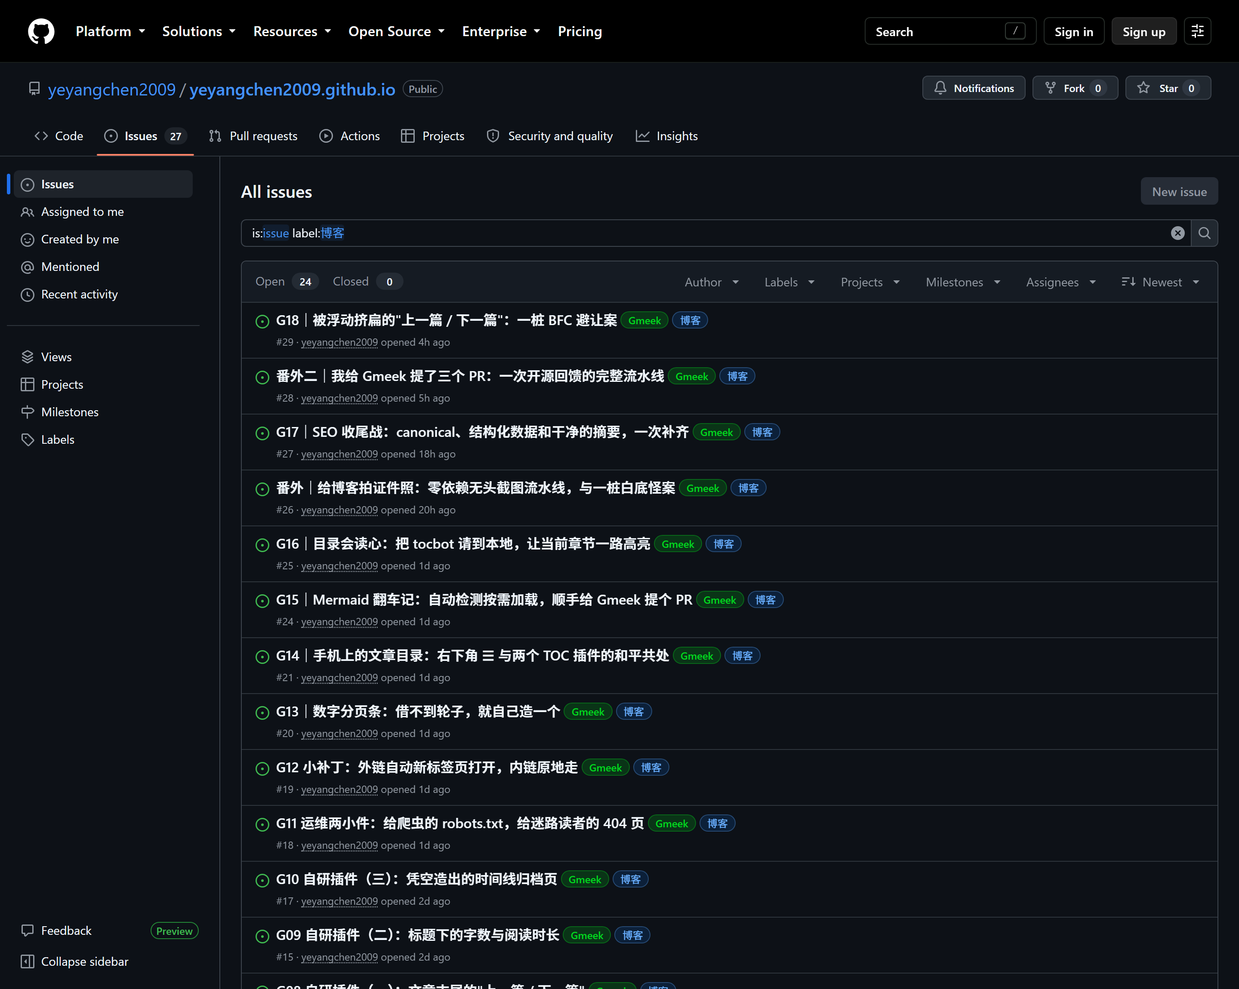Click the New issue button
This screenshot has height=989, width=1239.
(x=1179, y=191)
